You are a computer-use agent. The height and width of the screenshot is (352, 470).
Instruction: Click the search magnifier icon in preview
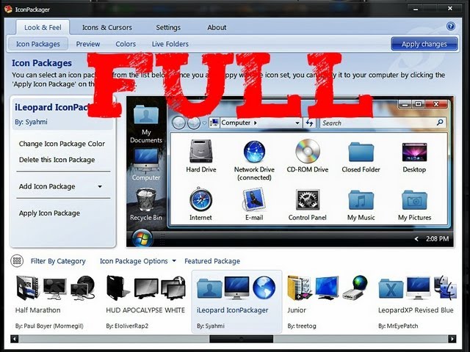(440, 122)
